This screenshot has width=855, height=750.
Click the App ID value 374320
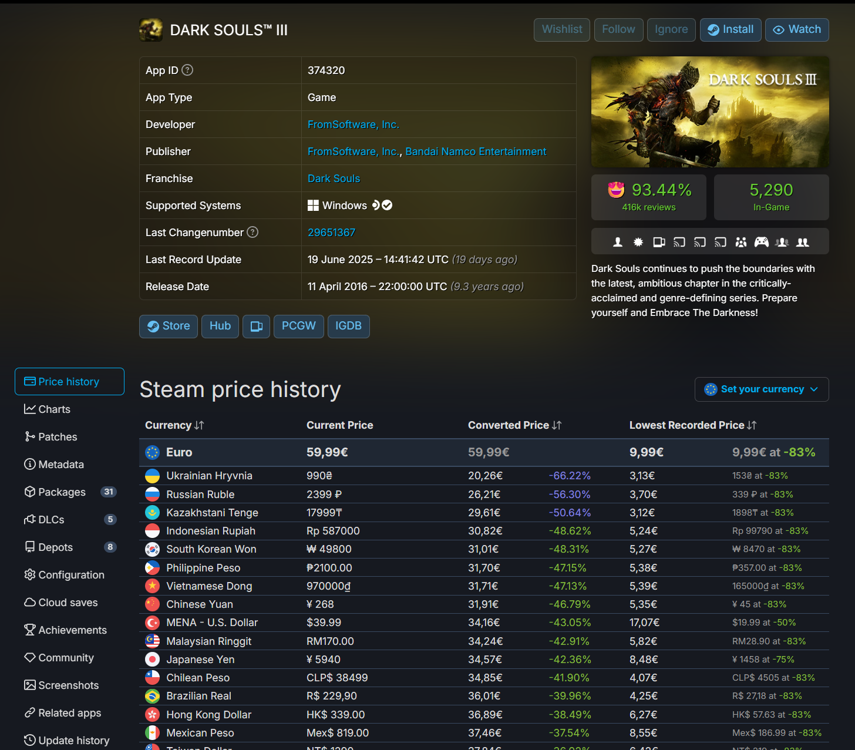pyautogui.click(x=326, y=70)
